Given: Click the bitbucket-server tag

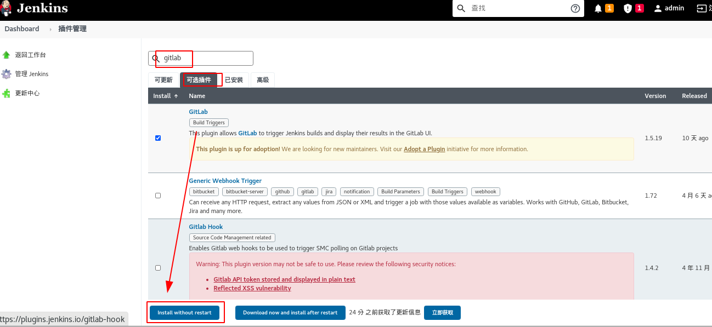Looking at the screenshot, I should coord(245,192).
